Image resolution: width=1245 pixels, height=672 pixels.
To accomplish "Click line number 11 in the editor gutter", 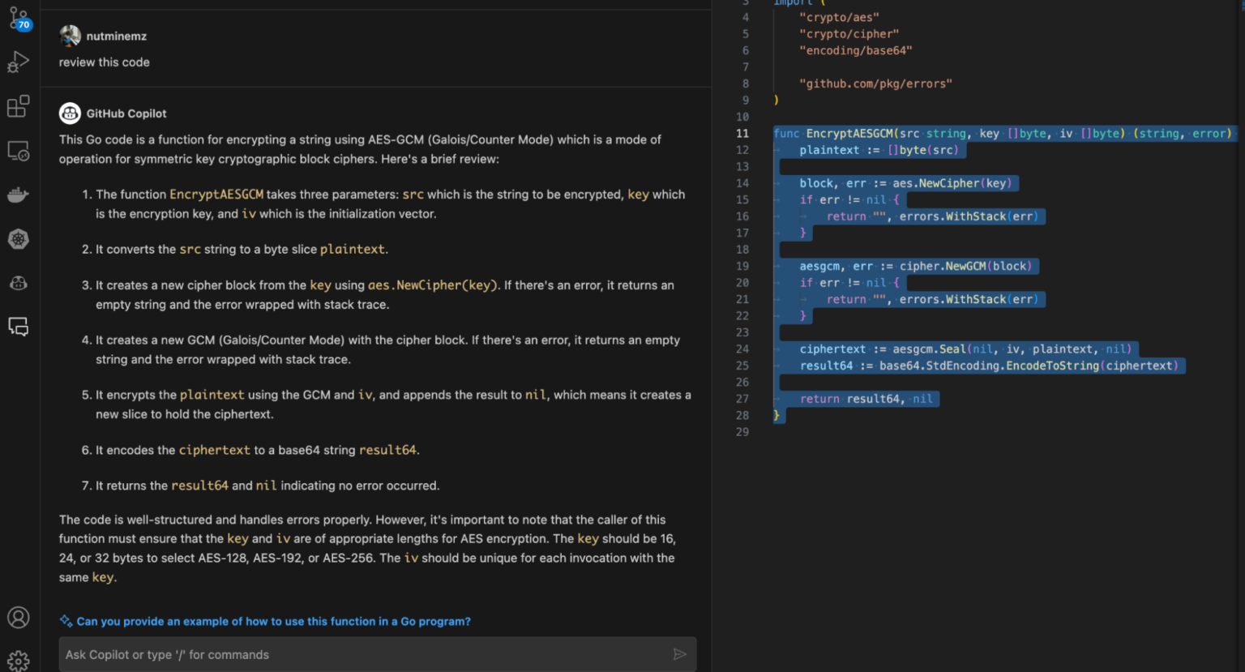I will 742,134.
